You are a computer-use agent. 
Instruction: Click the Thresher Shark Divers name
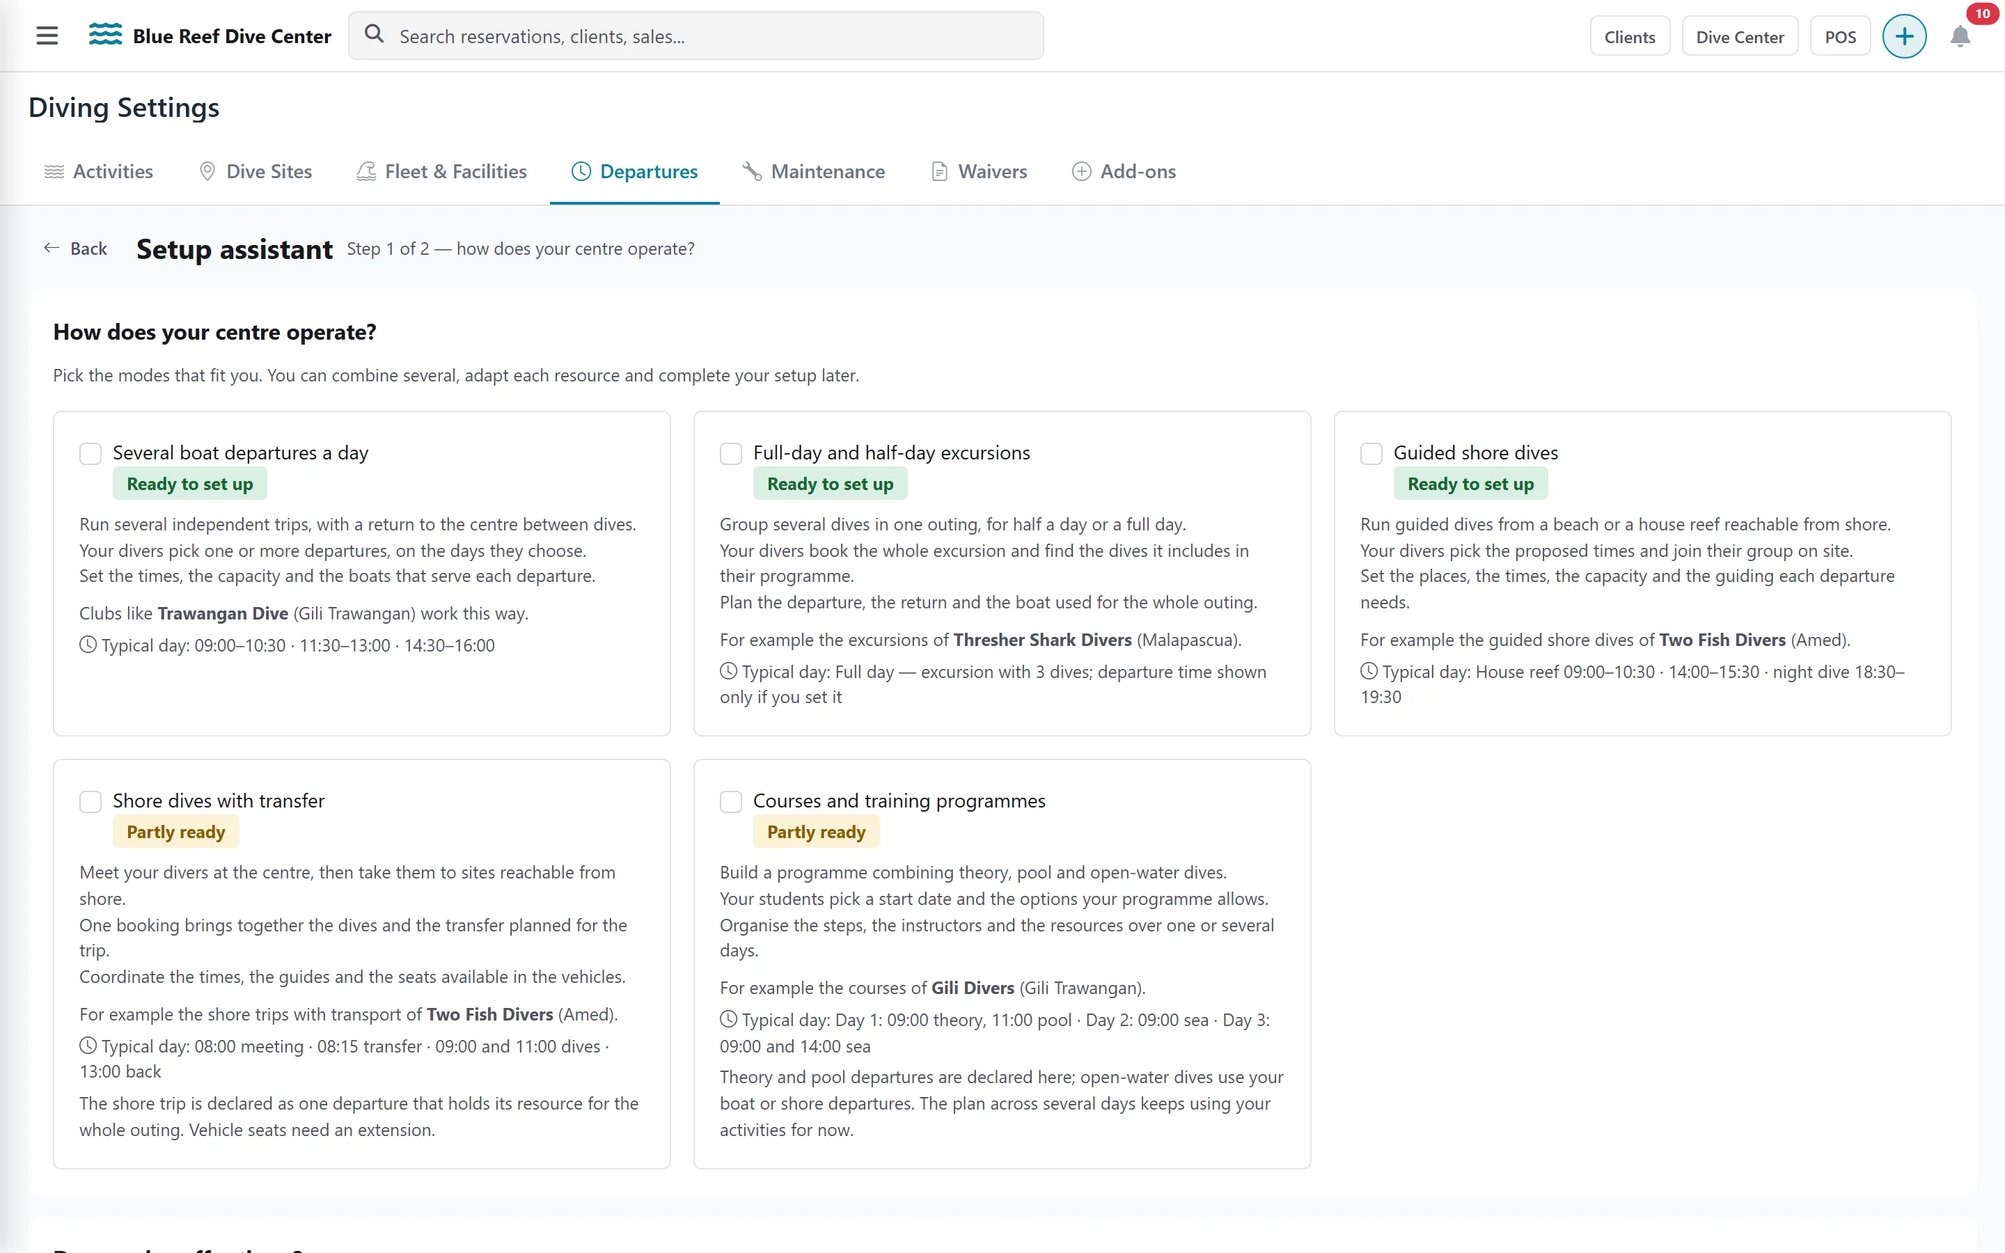[1042, 640]
